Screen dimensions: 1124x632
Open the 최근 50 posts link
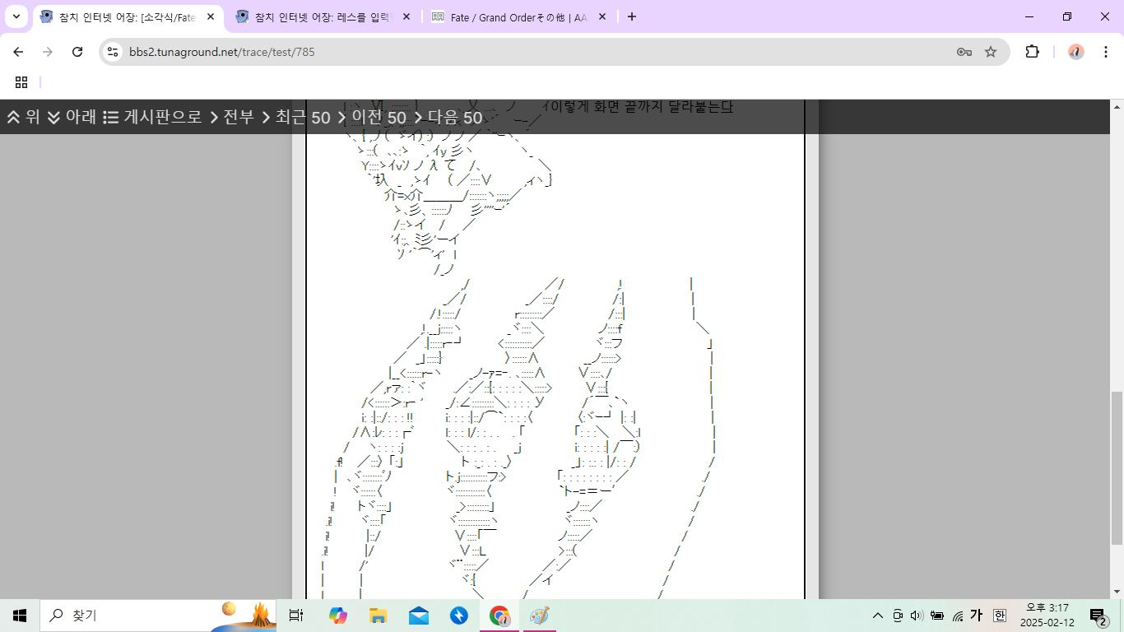point(295,117)
